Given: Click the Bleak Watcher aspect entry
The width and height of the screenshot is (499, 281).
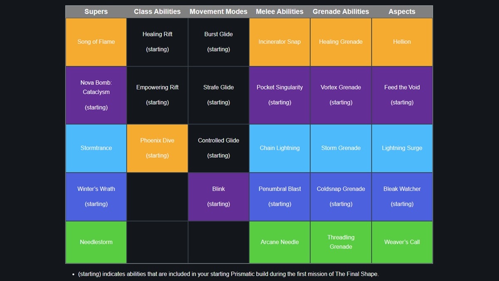Looking at the screenshot, I should [x=402, y=196].
